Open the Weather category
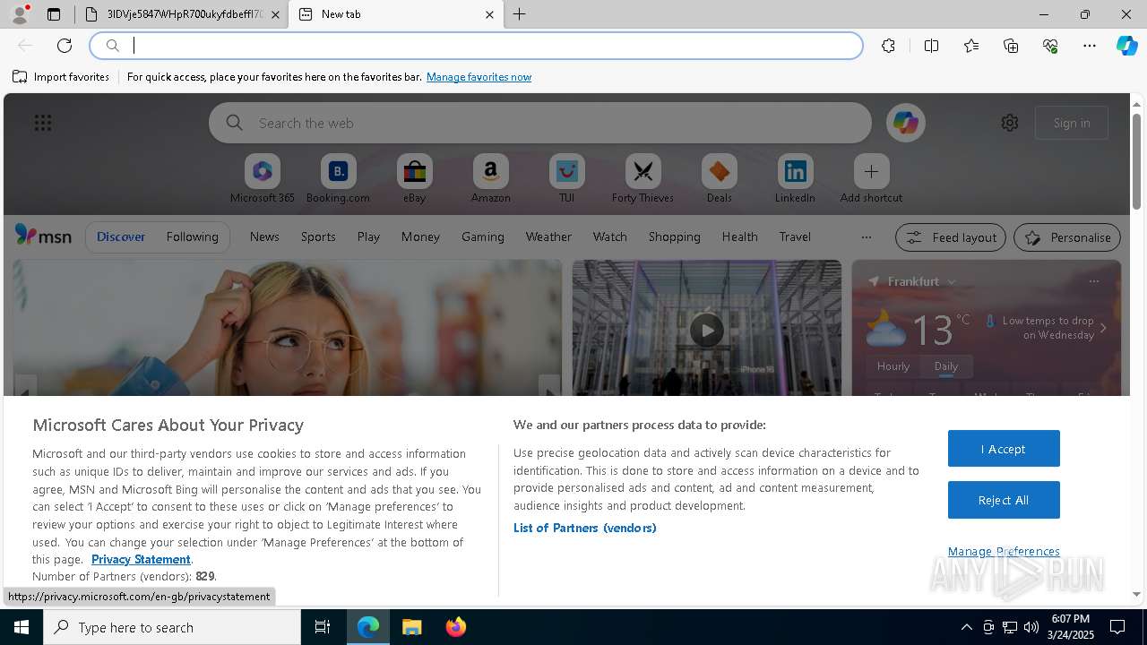Screen dimensions: 1147x645 click(x=548, y=236)
